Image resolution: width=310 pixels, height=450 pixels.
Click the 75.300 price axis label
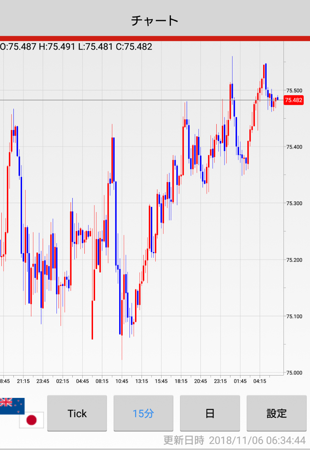coord(294,203)
